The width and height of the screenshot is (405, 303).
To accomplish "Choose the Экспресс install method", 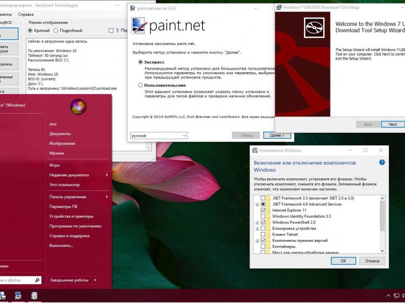I will click(x=141, y=62).
